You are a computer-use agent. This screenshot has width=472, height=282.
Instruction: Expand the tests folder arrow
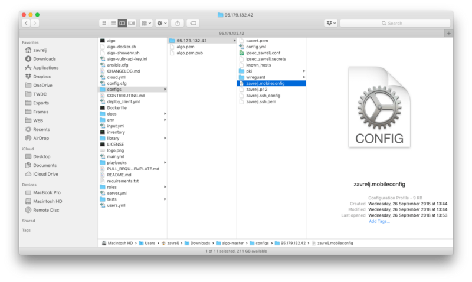click(165, 199)
